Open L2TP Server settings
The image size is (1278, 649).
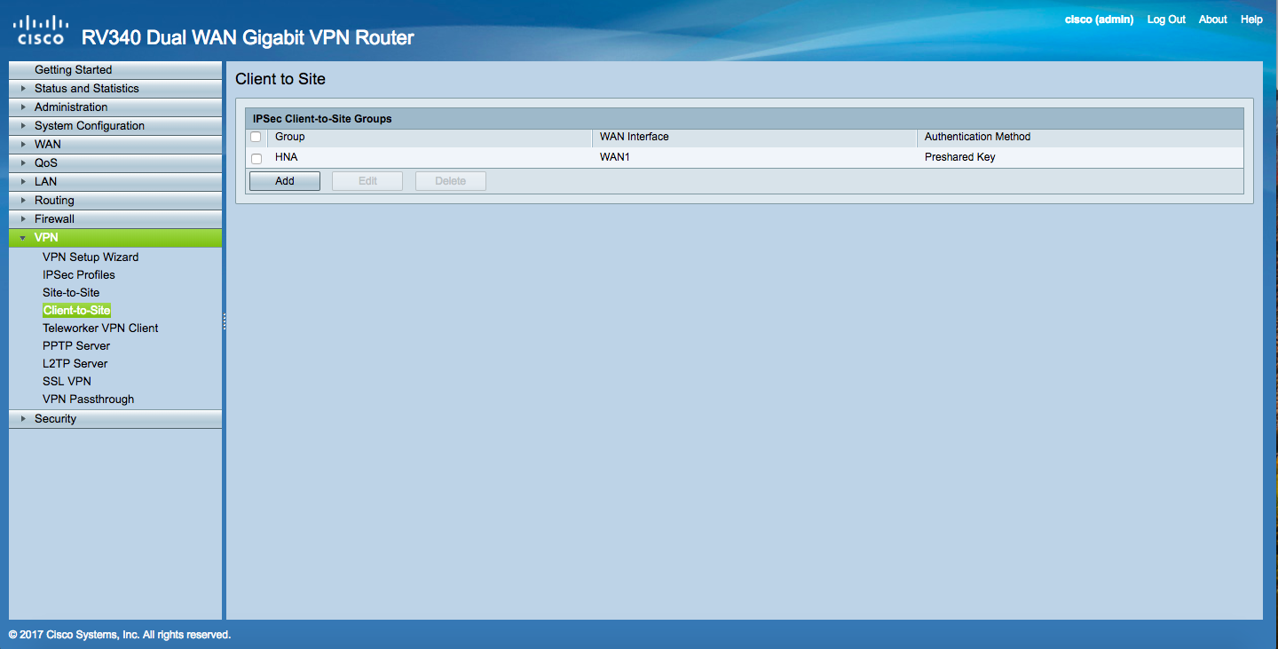[75, 363]
